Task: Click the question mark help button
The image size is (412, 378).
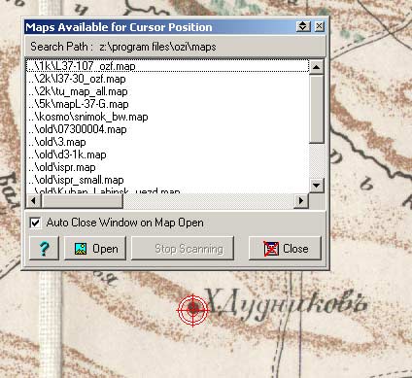Action: [x=44, y=249]
